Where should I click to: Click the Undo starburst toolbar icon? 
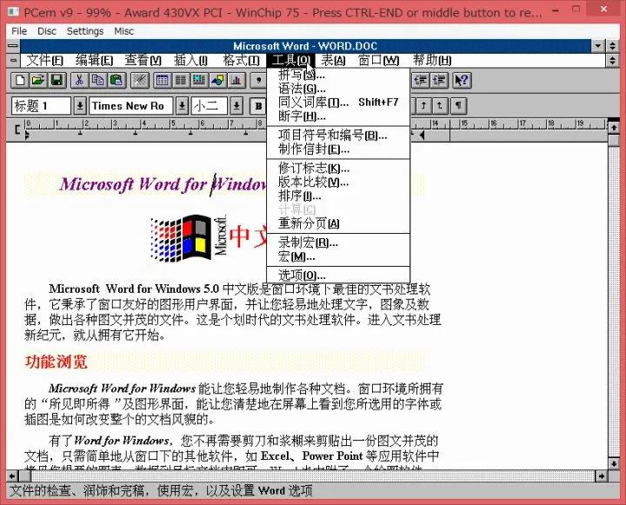coord(140,80)
